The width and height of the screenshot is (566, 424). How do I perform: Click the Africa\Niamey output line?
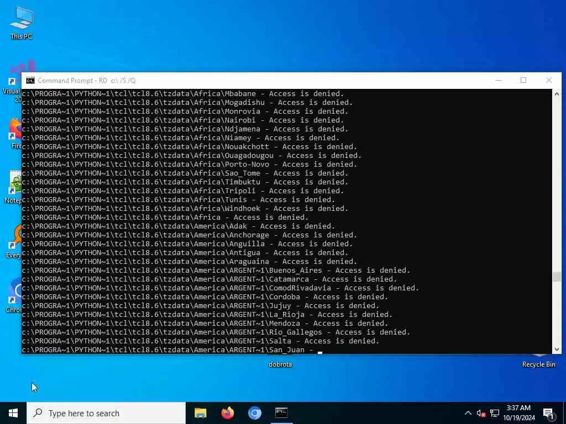181,137
